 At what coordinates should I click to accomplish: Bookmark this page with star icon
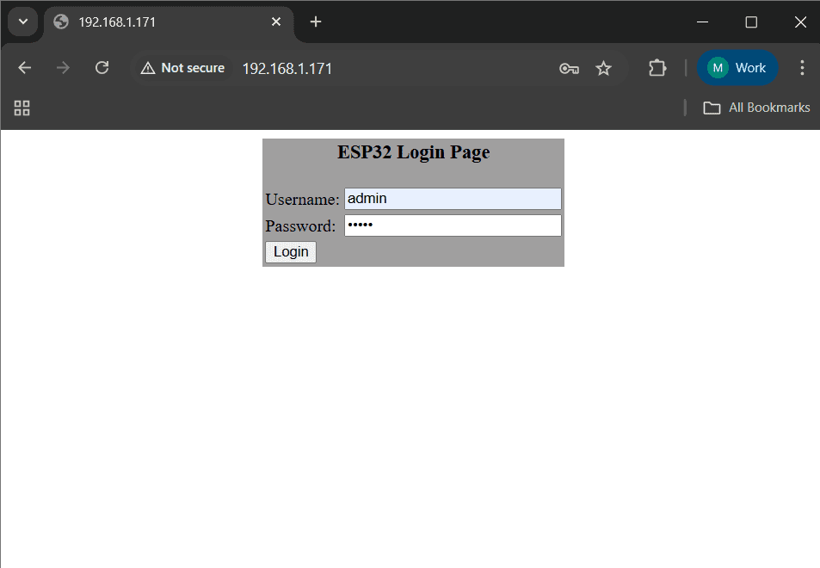(604, 69)
